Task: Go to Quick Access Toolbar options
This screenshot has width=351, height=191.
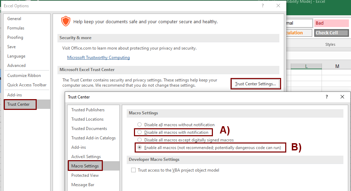Action: (x=27, y=85)
